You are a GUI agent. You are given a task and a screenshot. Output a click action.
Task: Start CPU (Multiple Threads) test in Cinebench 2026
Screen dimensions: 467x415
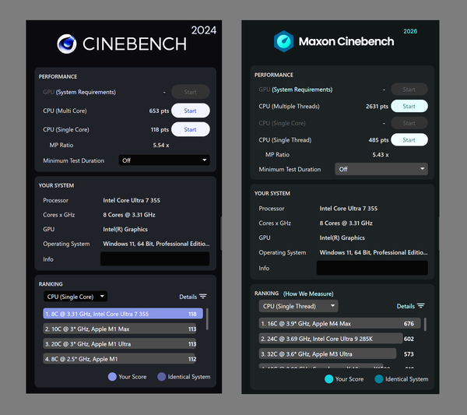[409, 106]
